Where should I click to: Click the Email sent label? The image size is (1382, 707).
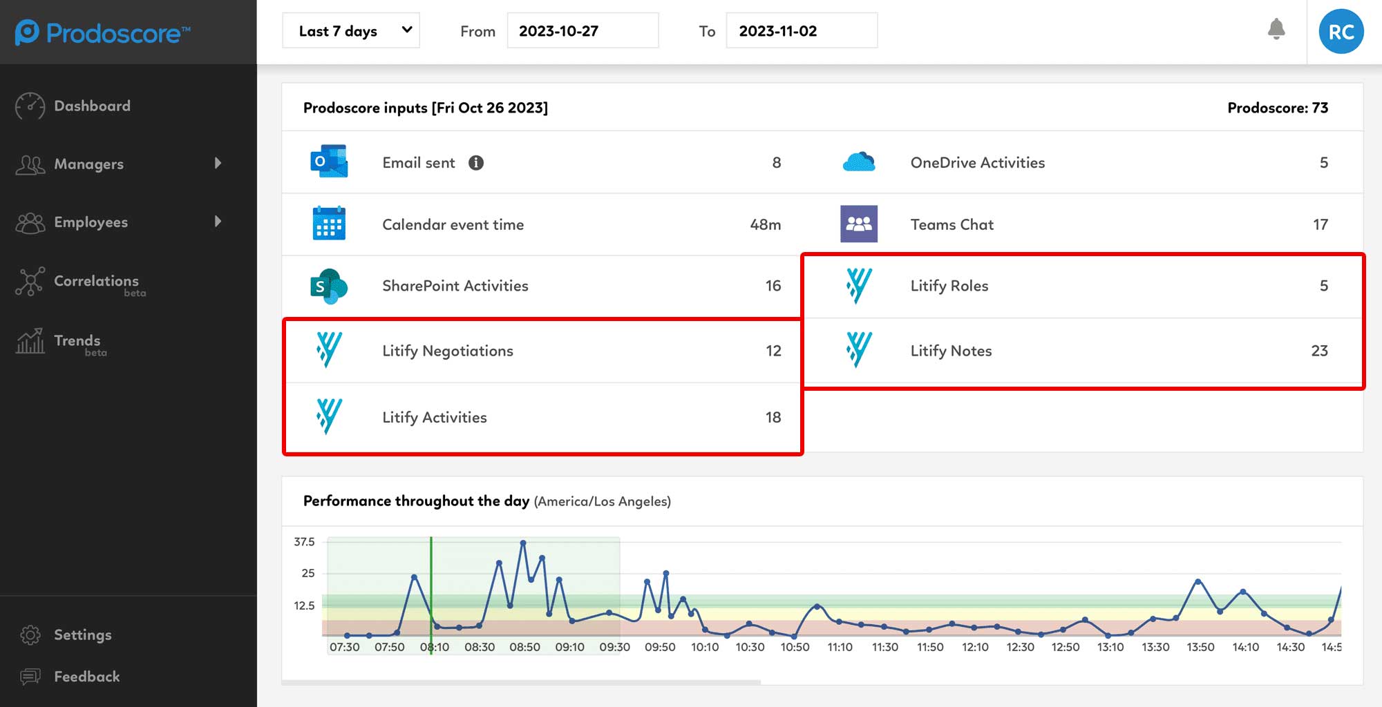click(419, 163)
